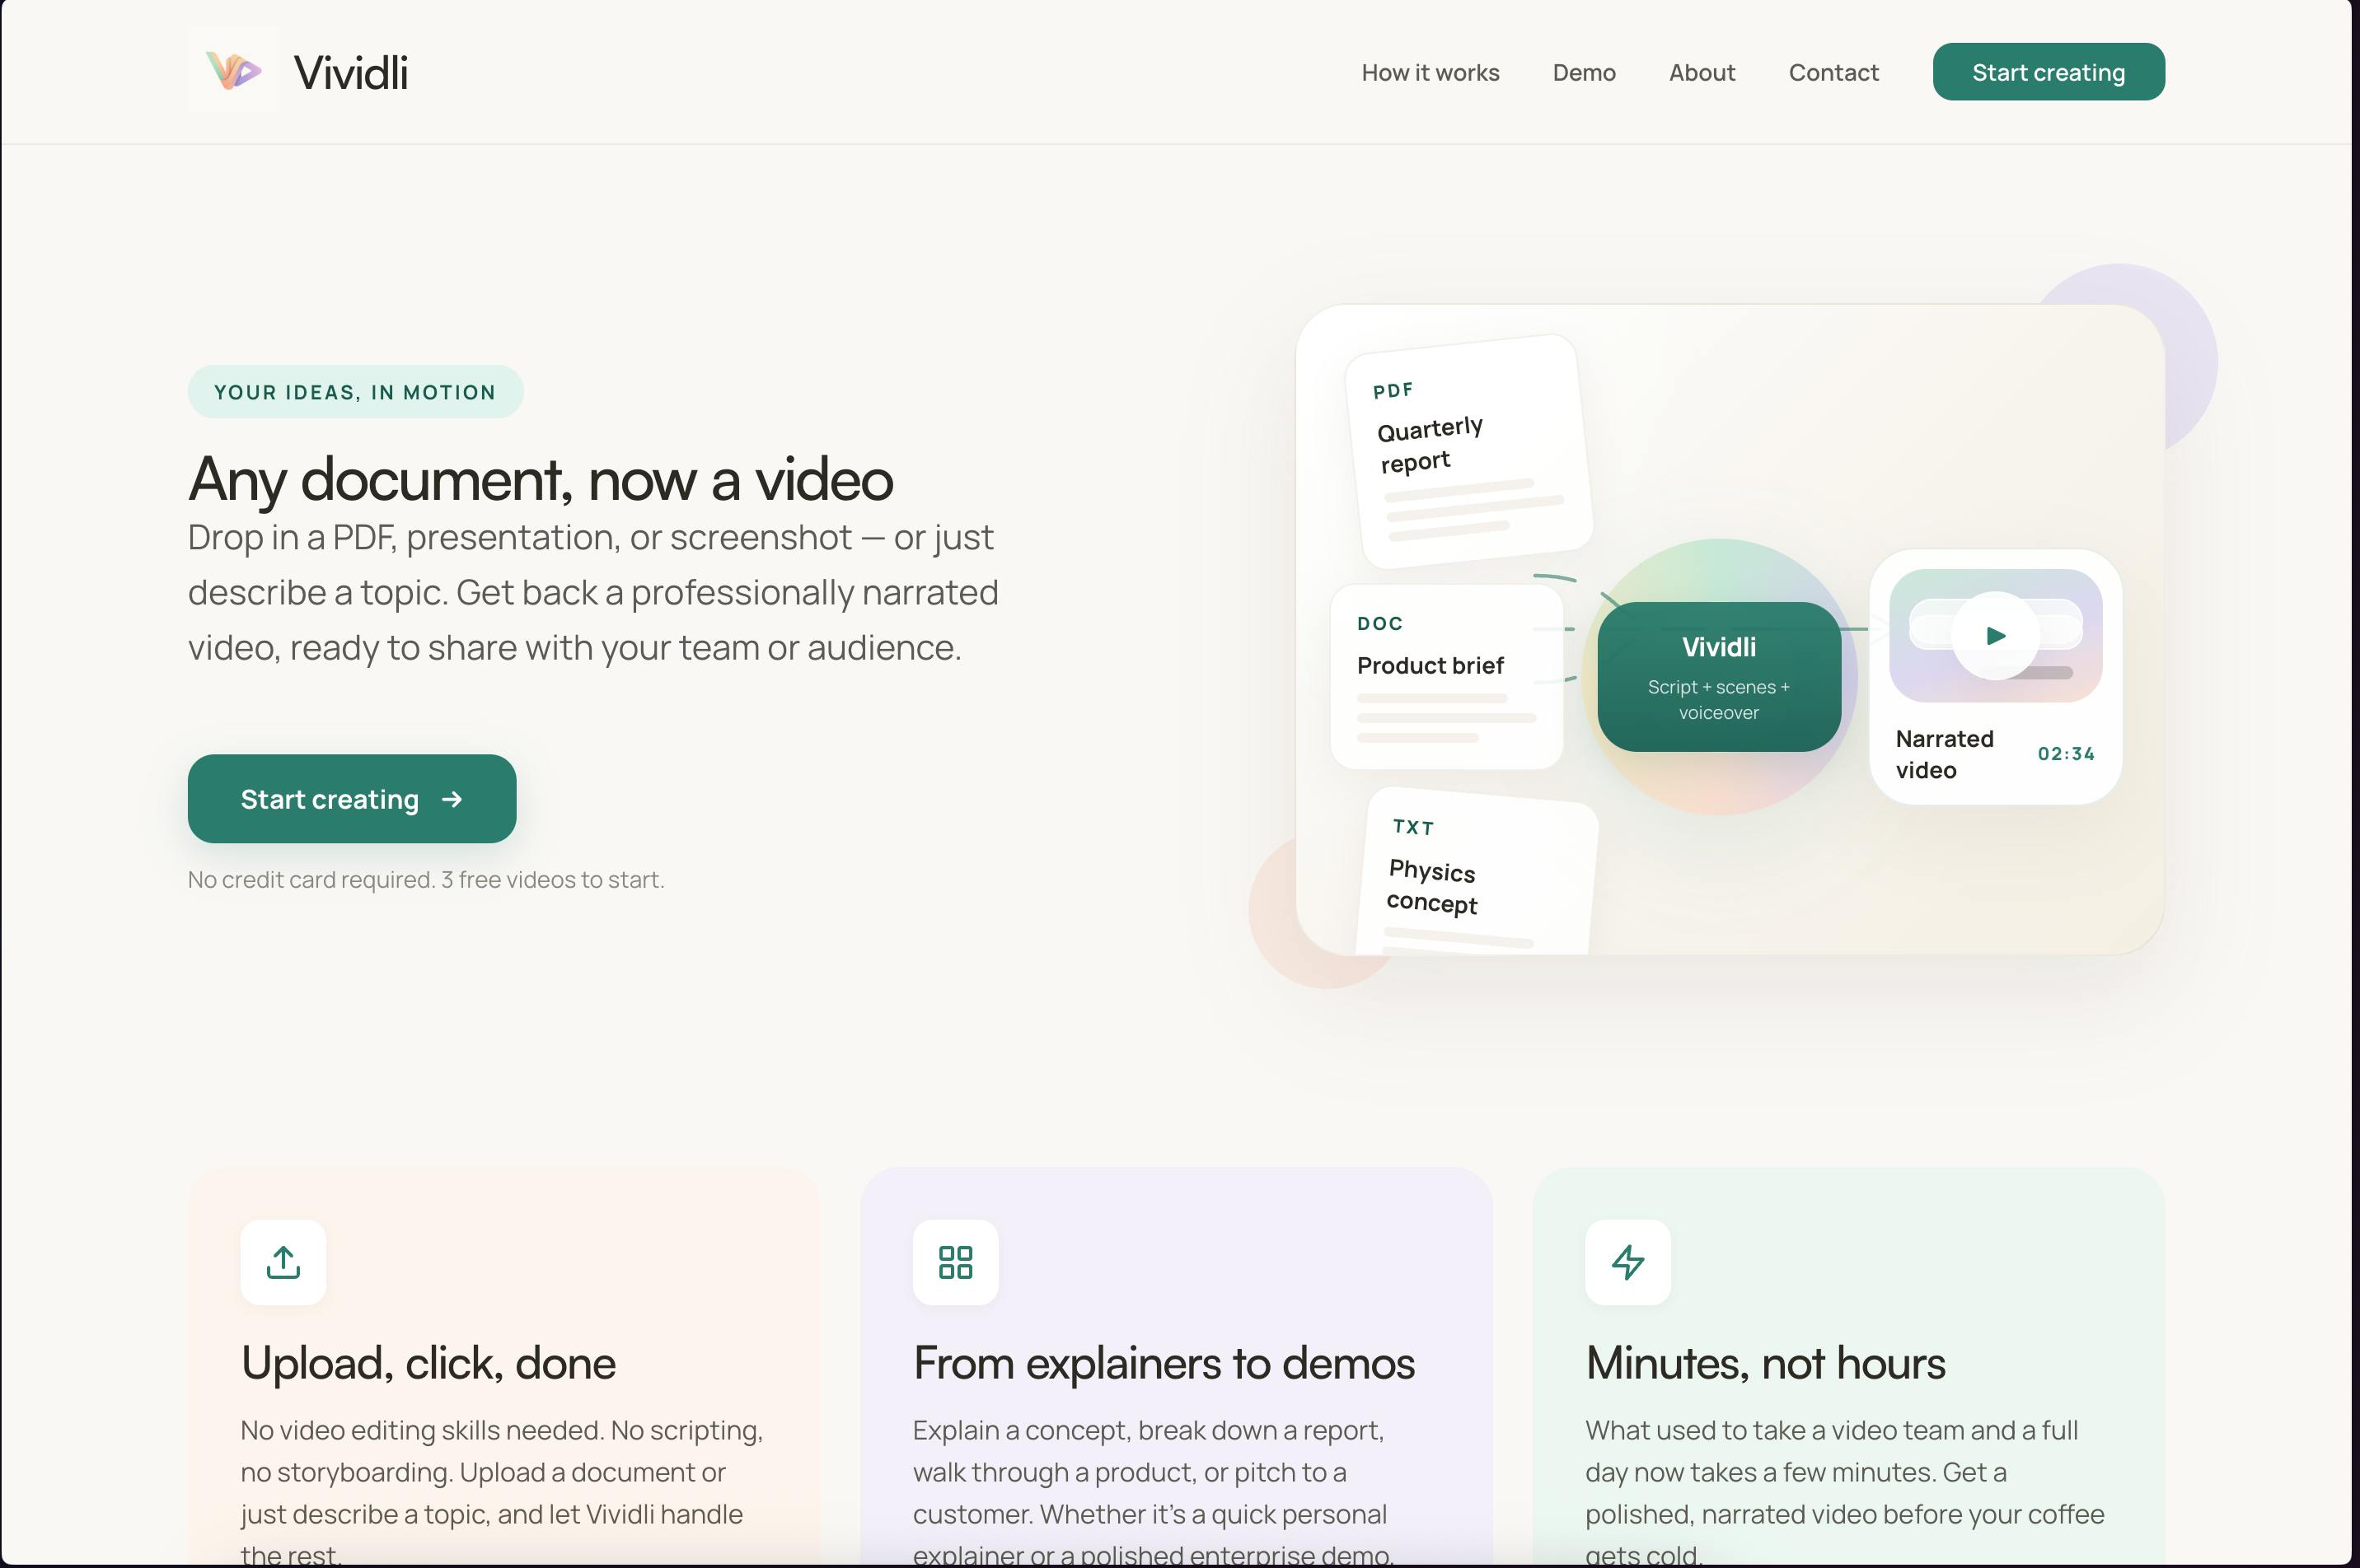Open the Contact nav link
Screen dimensions: 2360x1568
[1833, 72]
